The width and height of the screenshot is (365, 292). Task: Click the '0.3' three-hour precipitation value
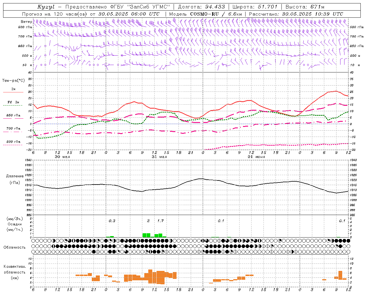point(112,221)
